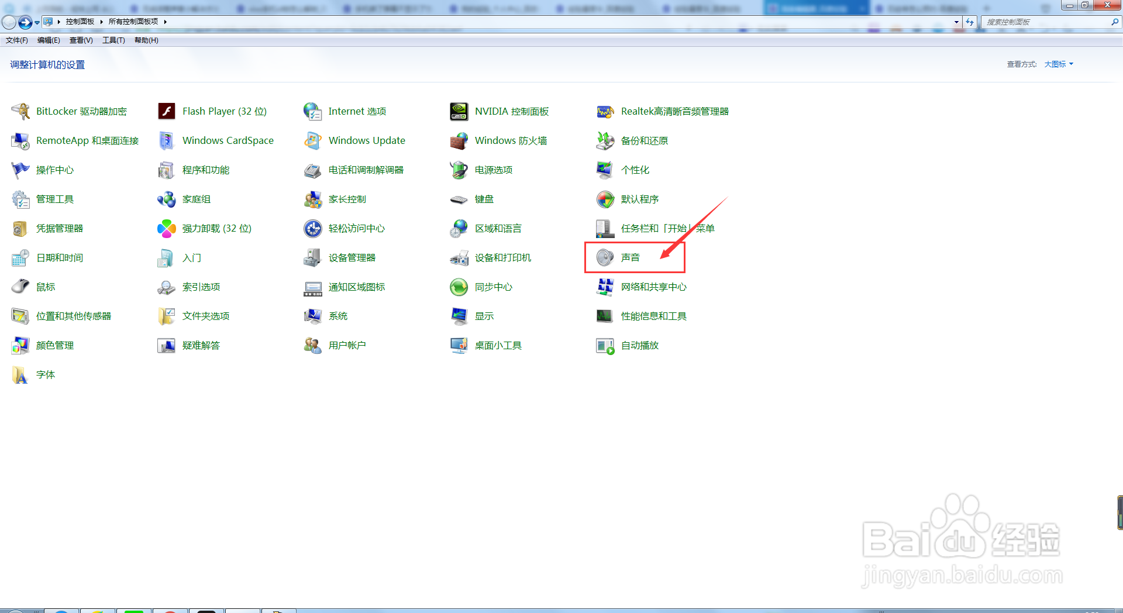Open the 家庭组 icon
The width and height of the screenshot is (1123, 613).
[x=167, y=199]
